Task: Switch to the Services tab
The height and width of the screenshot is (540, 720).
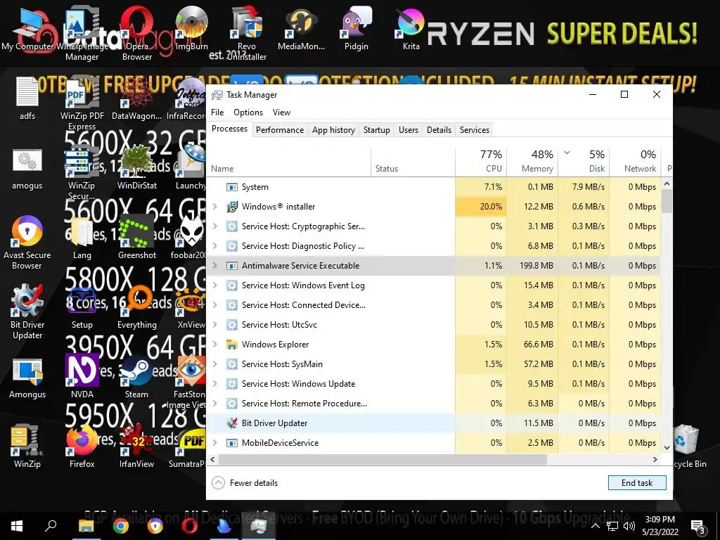Action: [475, 130]
